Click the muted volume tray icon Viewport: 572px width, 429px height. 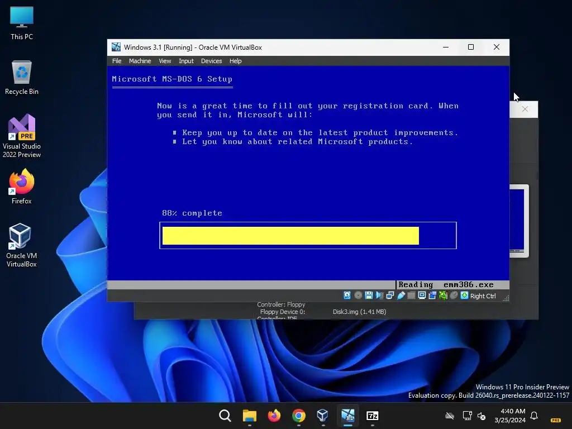coord(482,416)
